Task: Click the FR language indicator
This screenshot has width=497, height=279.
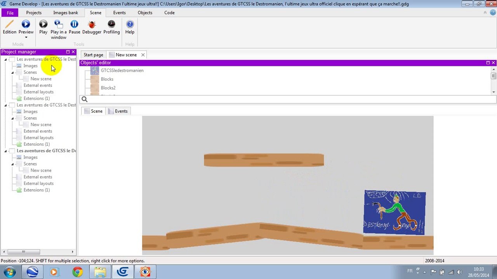Action: 410,271
